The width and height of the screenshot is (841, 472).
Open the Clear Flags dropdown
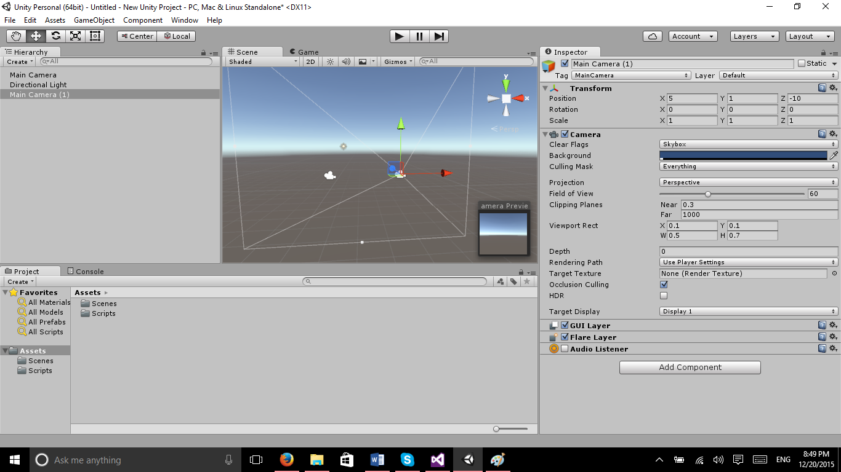[748, 144]
